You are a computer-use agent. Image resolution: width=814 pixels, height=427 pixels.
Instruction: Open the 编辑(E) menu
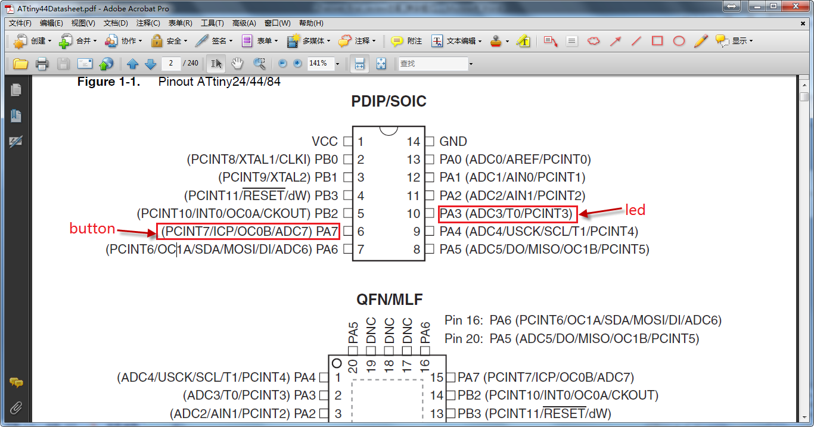51,23
